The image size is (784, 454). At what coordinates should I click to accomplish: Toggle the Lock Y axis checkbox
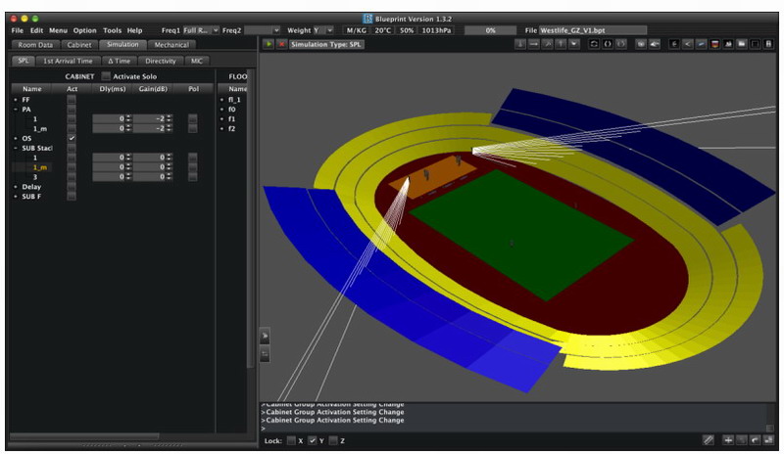pos(313,441)
